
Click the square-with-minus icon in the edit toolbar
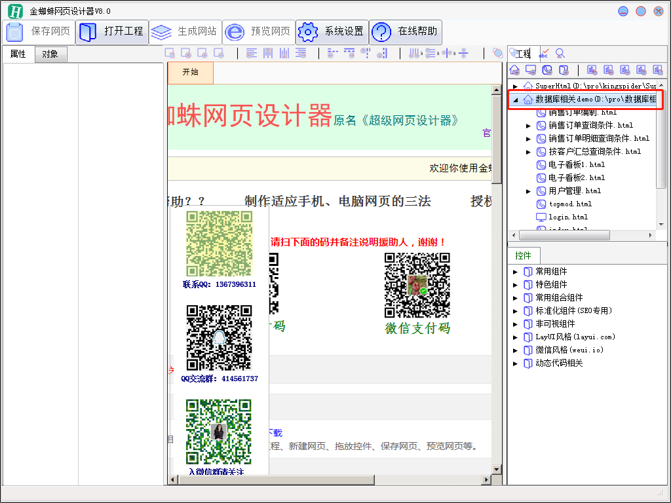pos(219,53)
